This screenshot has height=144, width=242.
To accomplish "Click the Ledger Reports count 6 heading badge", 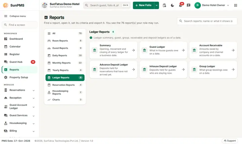I will pyautogui.click(x=113, y=32).
